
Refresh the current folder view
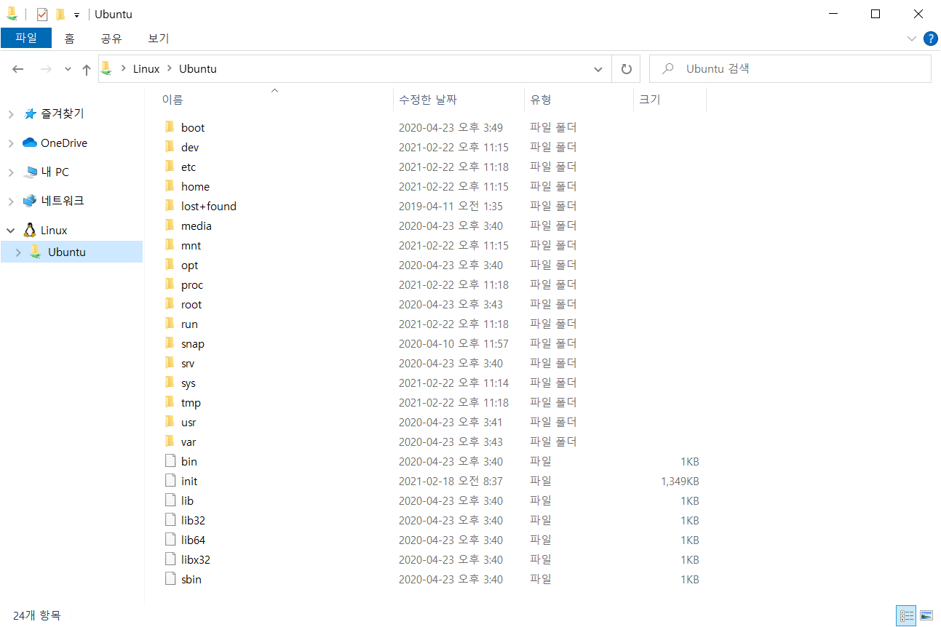[626, 69]
